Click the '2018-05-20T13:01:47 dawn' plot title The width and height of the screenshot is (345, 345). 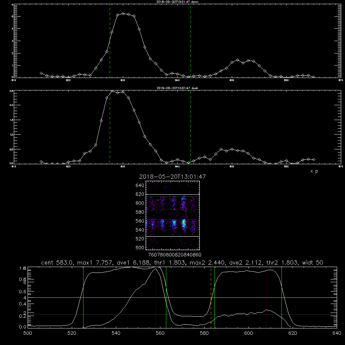[x=177, y=1]
